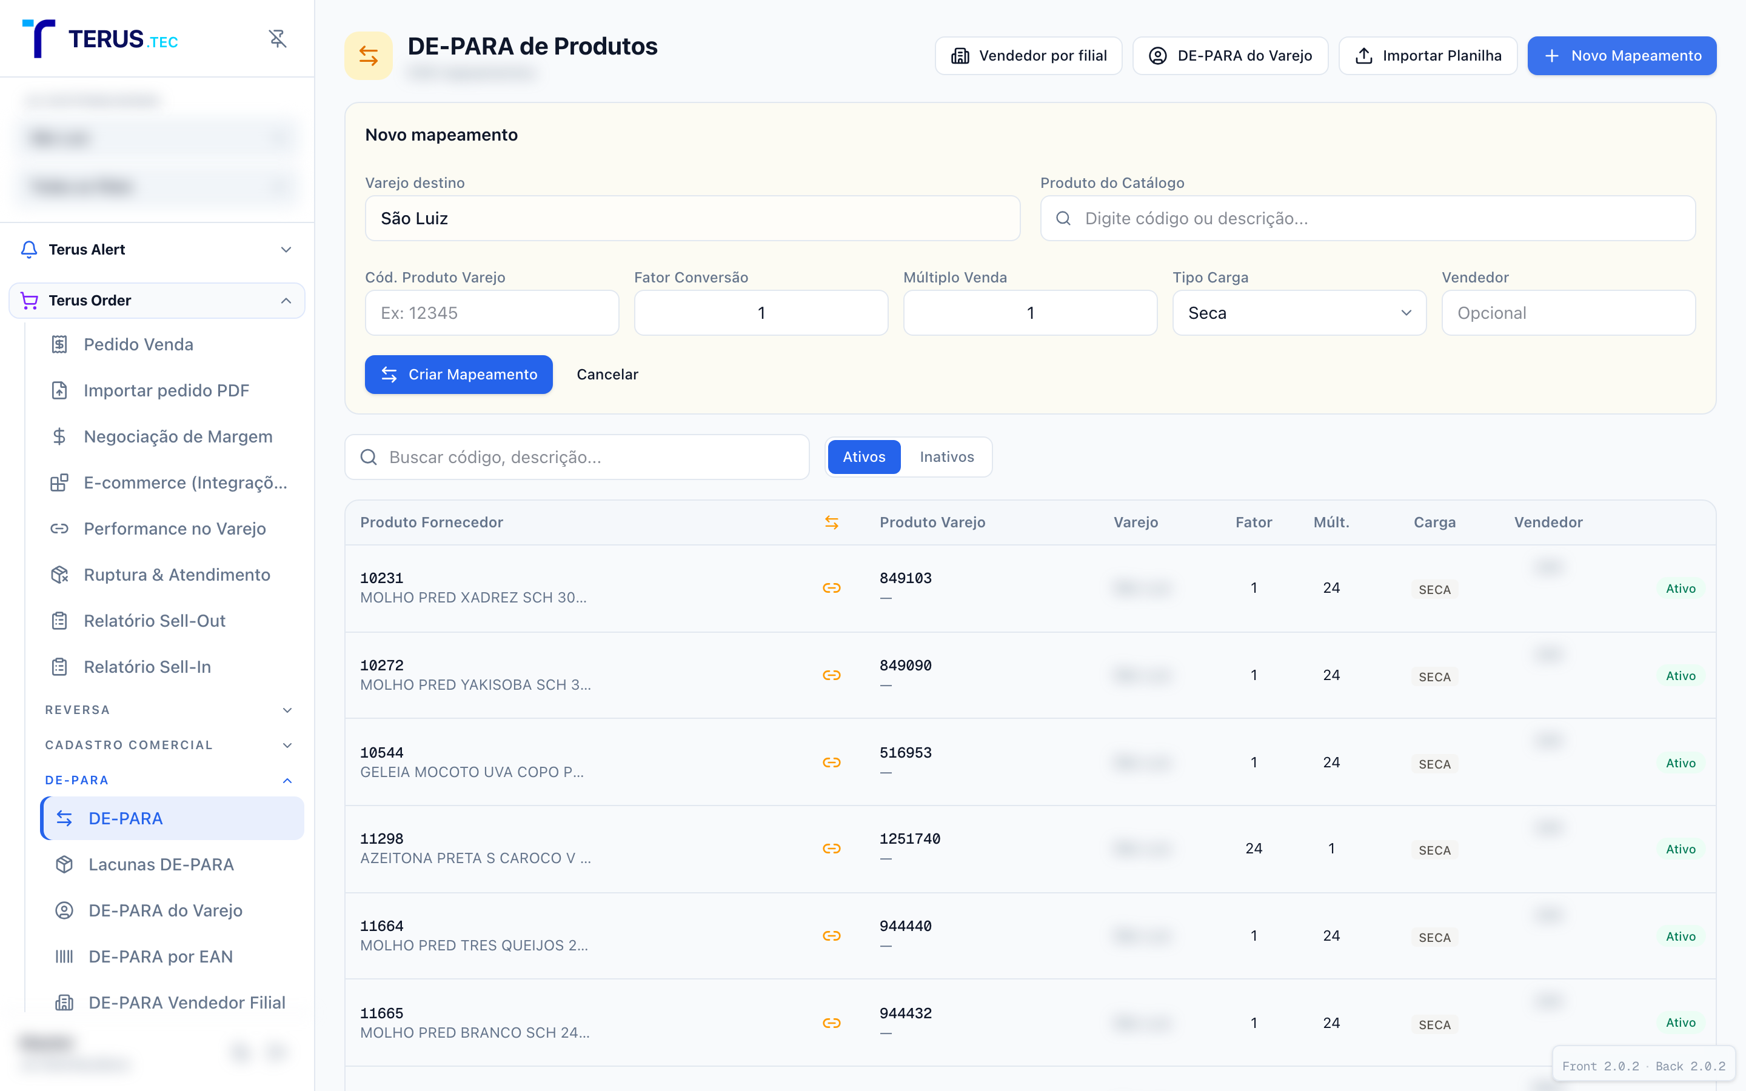Image resolution: width=1746 pixels, height=1091 pixels.
Task: Focus the Buscar código, descrição search box
Action: coord(577,457)
